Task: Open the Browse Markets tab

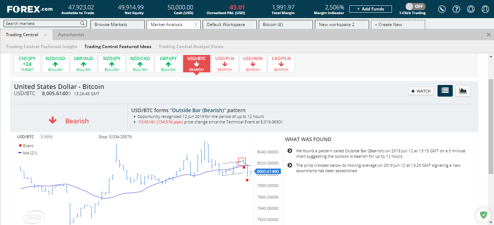Action: tap(117, 25)
